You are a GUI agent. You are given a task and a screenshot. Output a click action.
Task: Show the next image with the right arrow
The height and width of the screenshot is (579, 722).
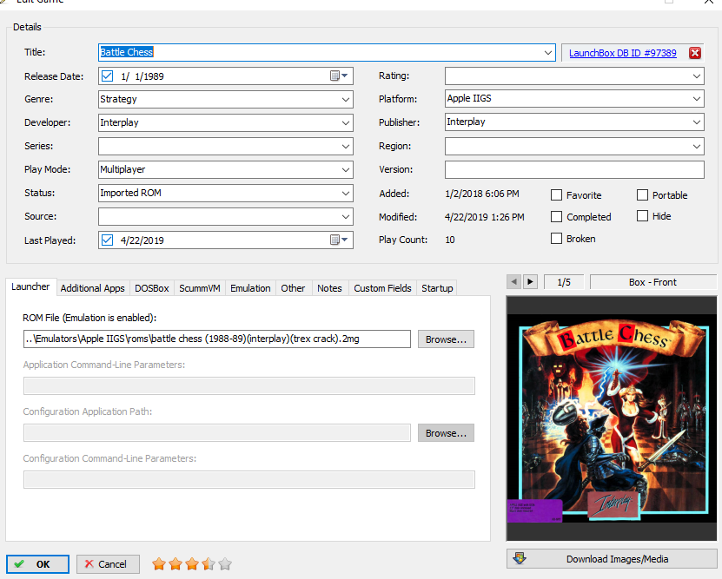(x=530, y=281)
